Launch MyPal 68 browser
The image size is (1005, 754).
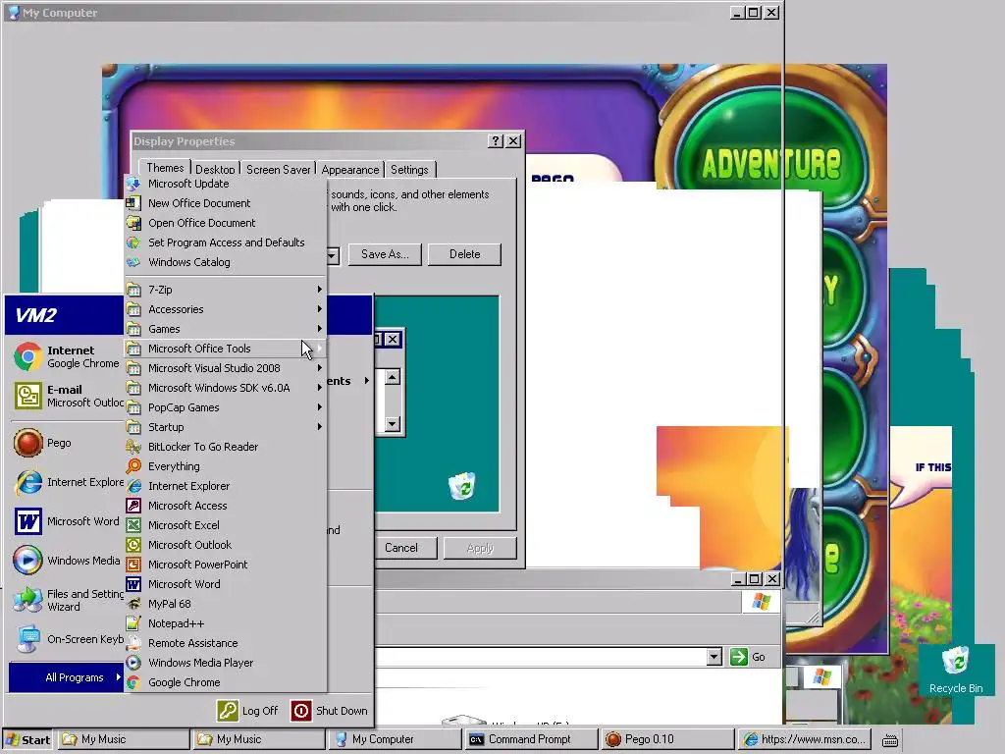[226, 604]
